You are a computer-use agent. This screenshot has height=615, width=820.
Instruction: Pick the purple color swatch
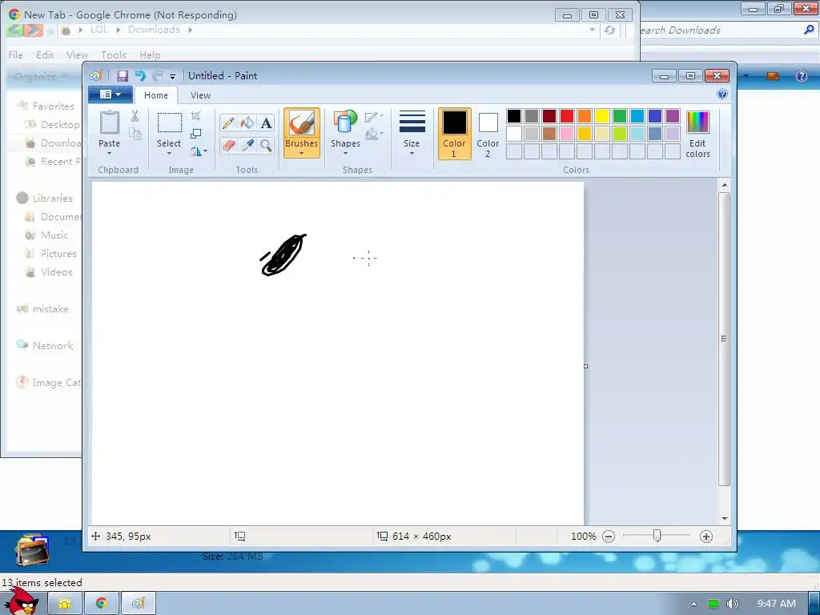[x=673, y=116]
